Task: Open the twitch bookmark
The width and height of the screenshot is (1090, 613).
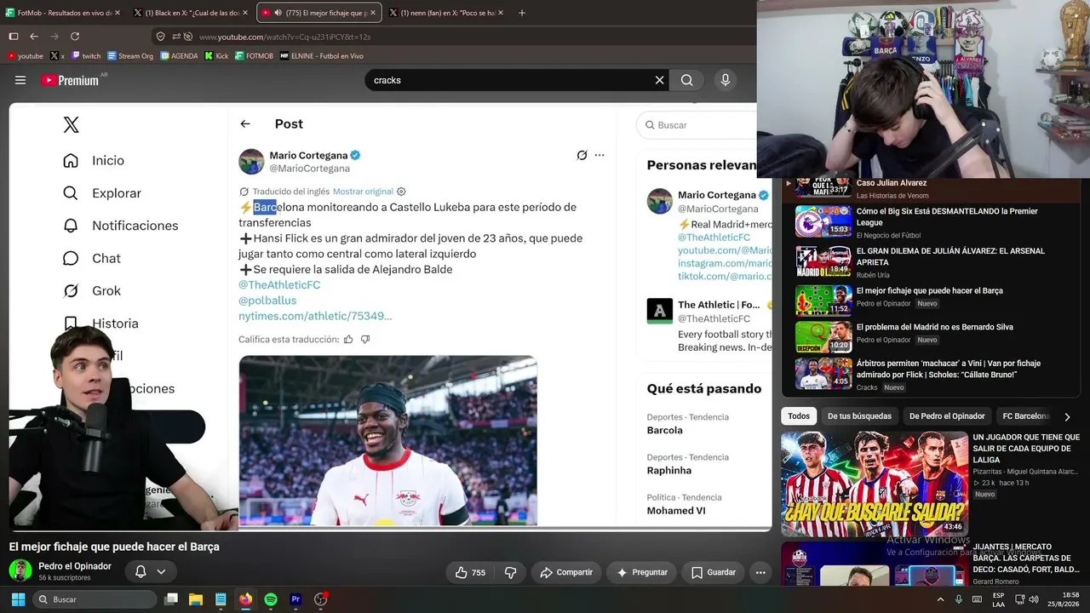Action: point(86,56)
